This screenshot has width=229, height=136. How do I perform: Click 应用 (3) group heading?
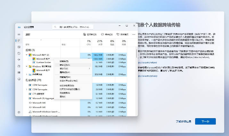tap(30, 50)
